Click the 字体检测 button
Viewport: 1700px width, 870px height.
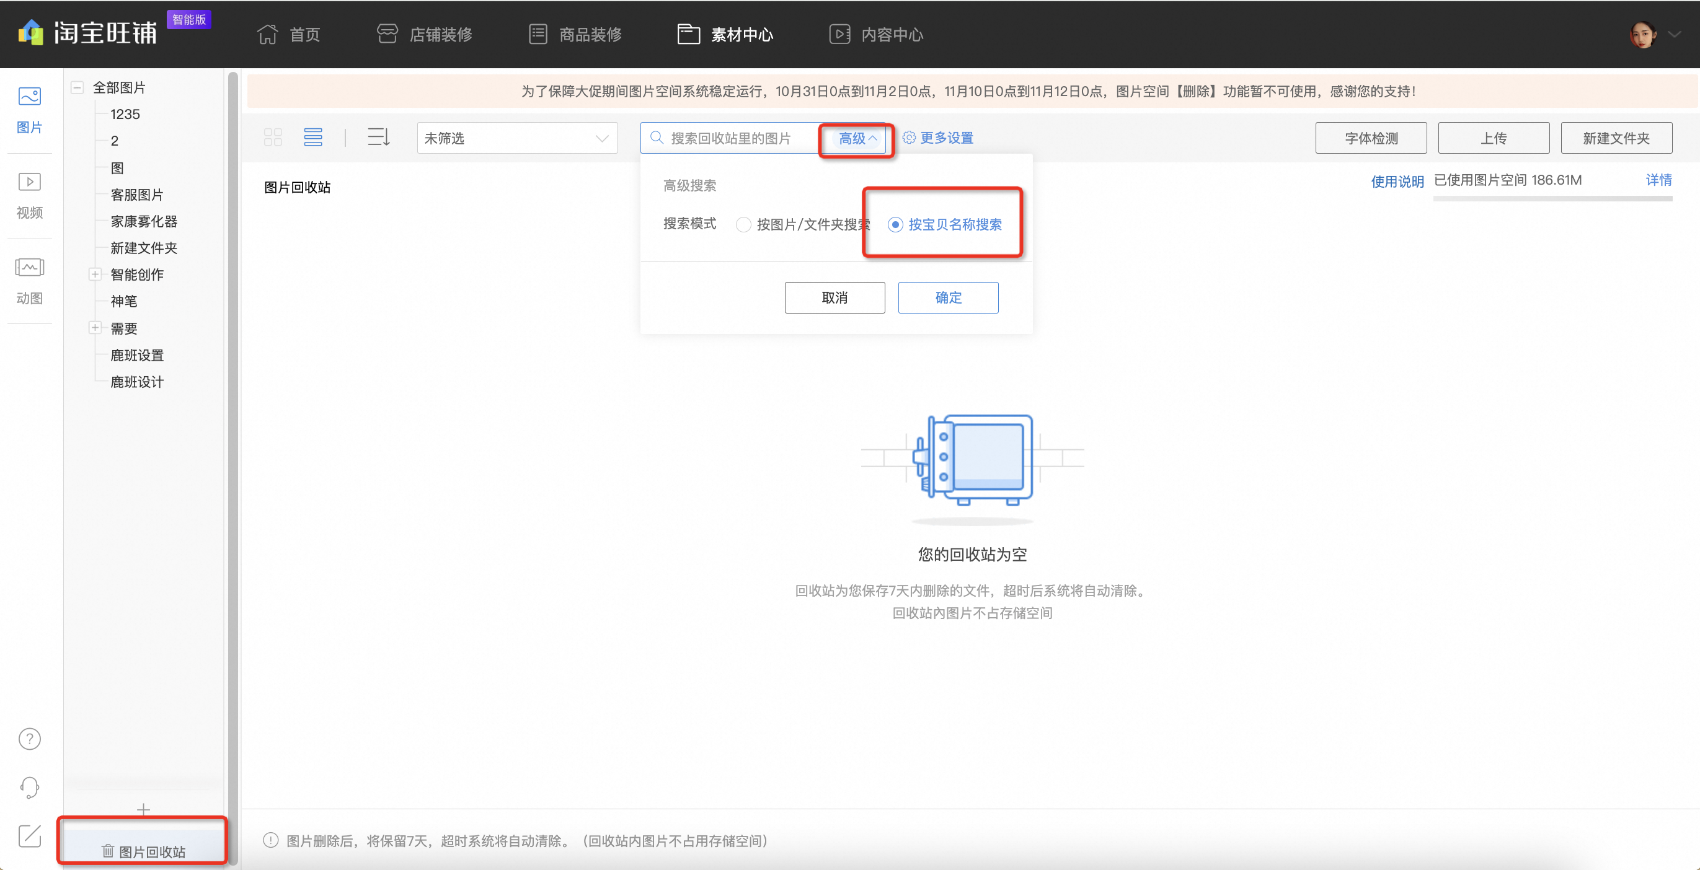point(1371,138)
